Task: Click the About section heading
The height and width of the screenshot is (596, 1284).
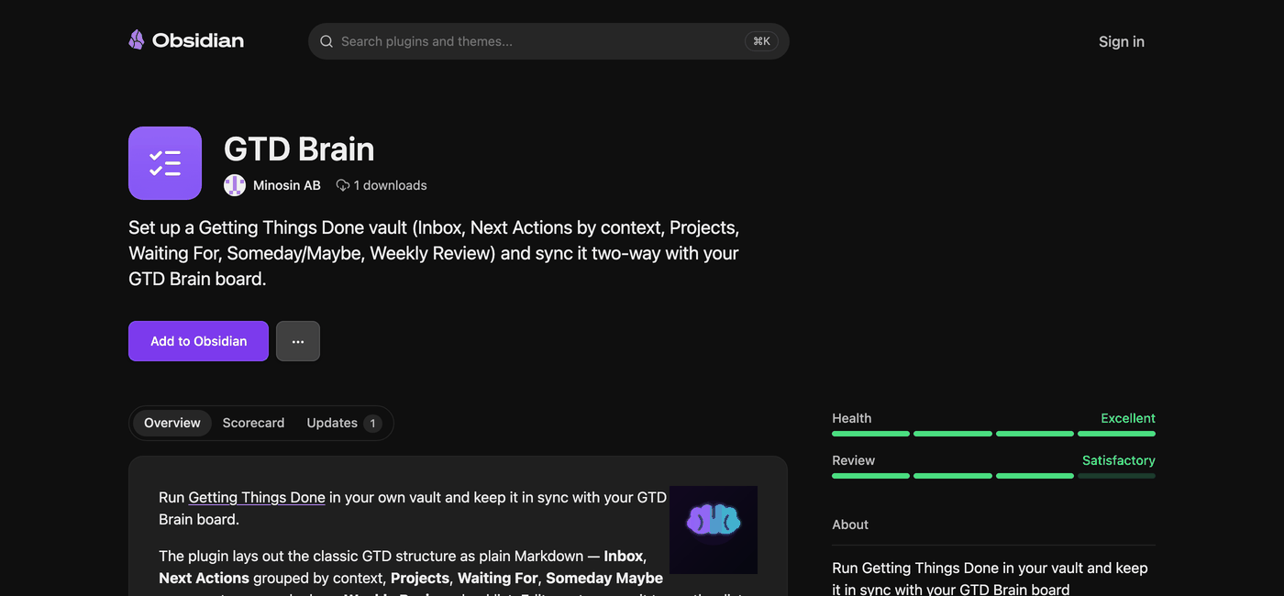Action: click(x=850, y=524)
